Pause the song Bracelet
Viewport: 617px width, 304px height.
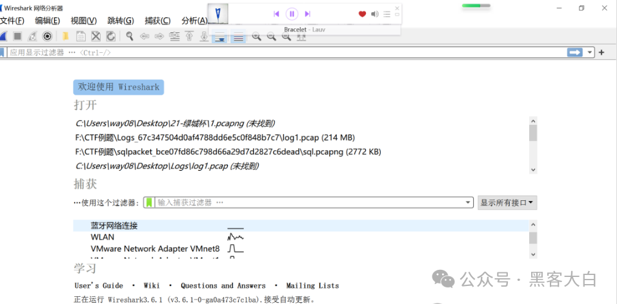(x=292, y=14)
